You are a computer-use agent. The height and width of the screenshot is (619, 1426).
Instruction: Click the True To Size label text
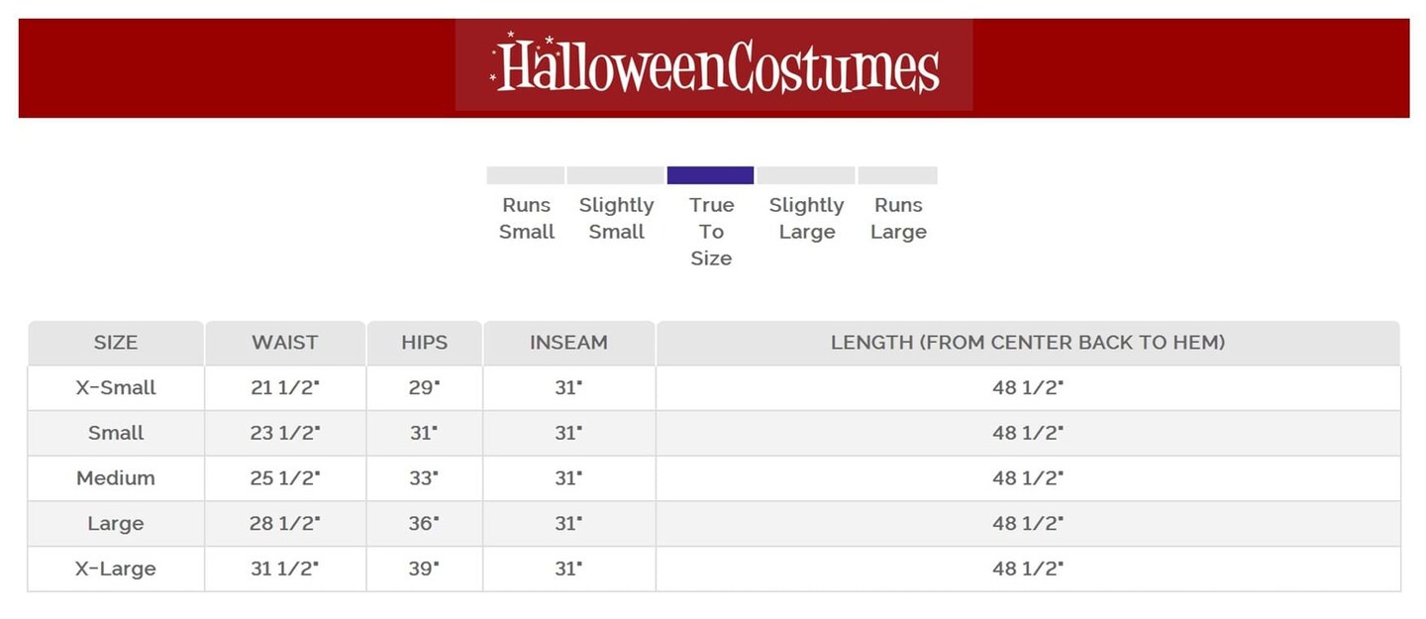(711, 232)
